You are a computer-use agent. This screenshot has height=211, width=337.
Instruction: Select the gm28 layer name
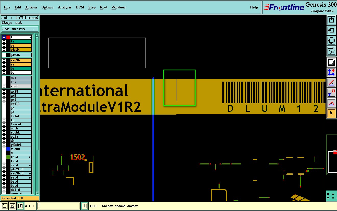[x=21, y=92]
